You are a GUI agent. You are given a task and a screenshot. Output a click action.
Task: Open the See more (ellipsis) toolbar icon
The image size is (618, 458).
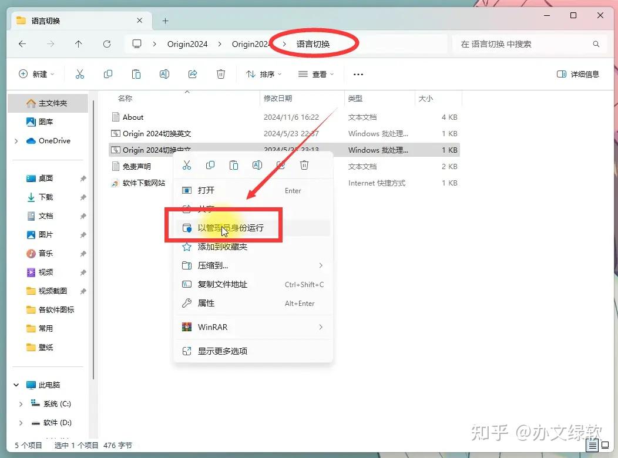[x=358, y=74]
